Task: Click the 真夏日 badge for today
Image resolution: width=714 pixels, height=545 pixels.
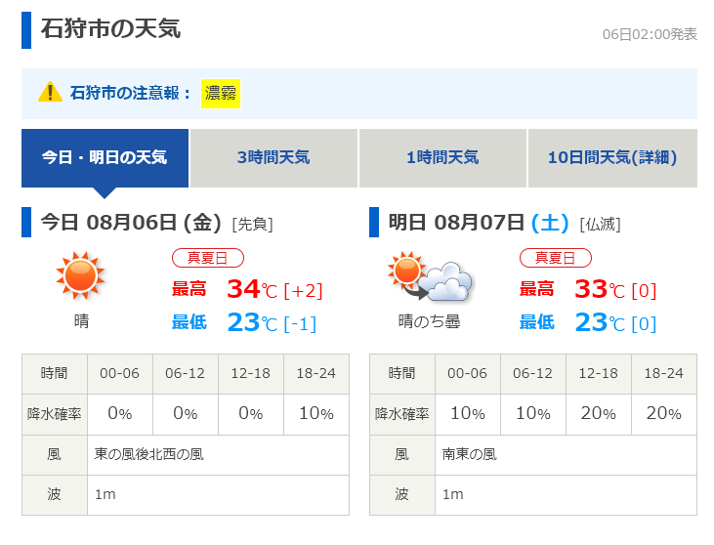Action: click(208, 258)
